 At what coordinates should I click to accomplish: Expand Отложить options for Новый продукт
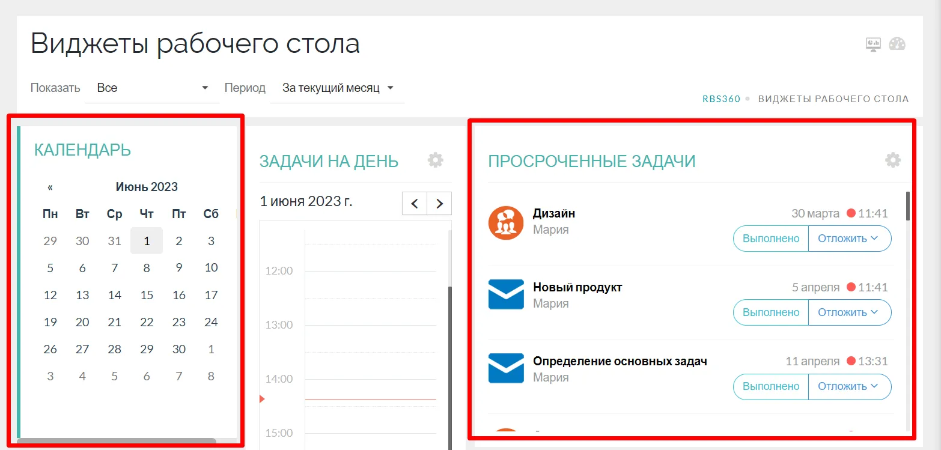tap(848, 312)
